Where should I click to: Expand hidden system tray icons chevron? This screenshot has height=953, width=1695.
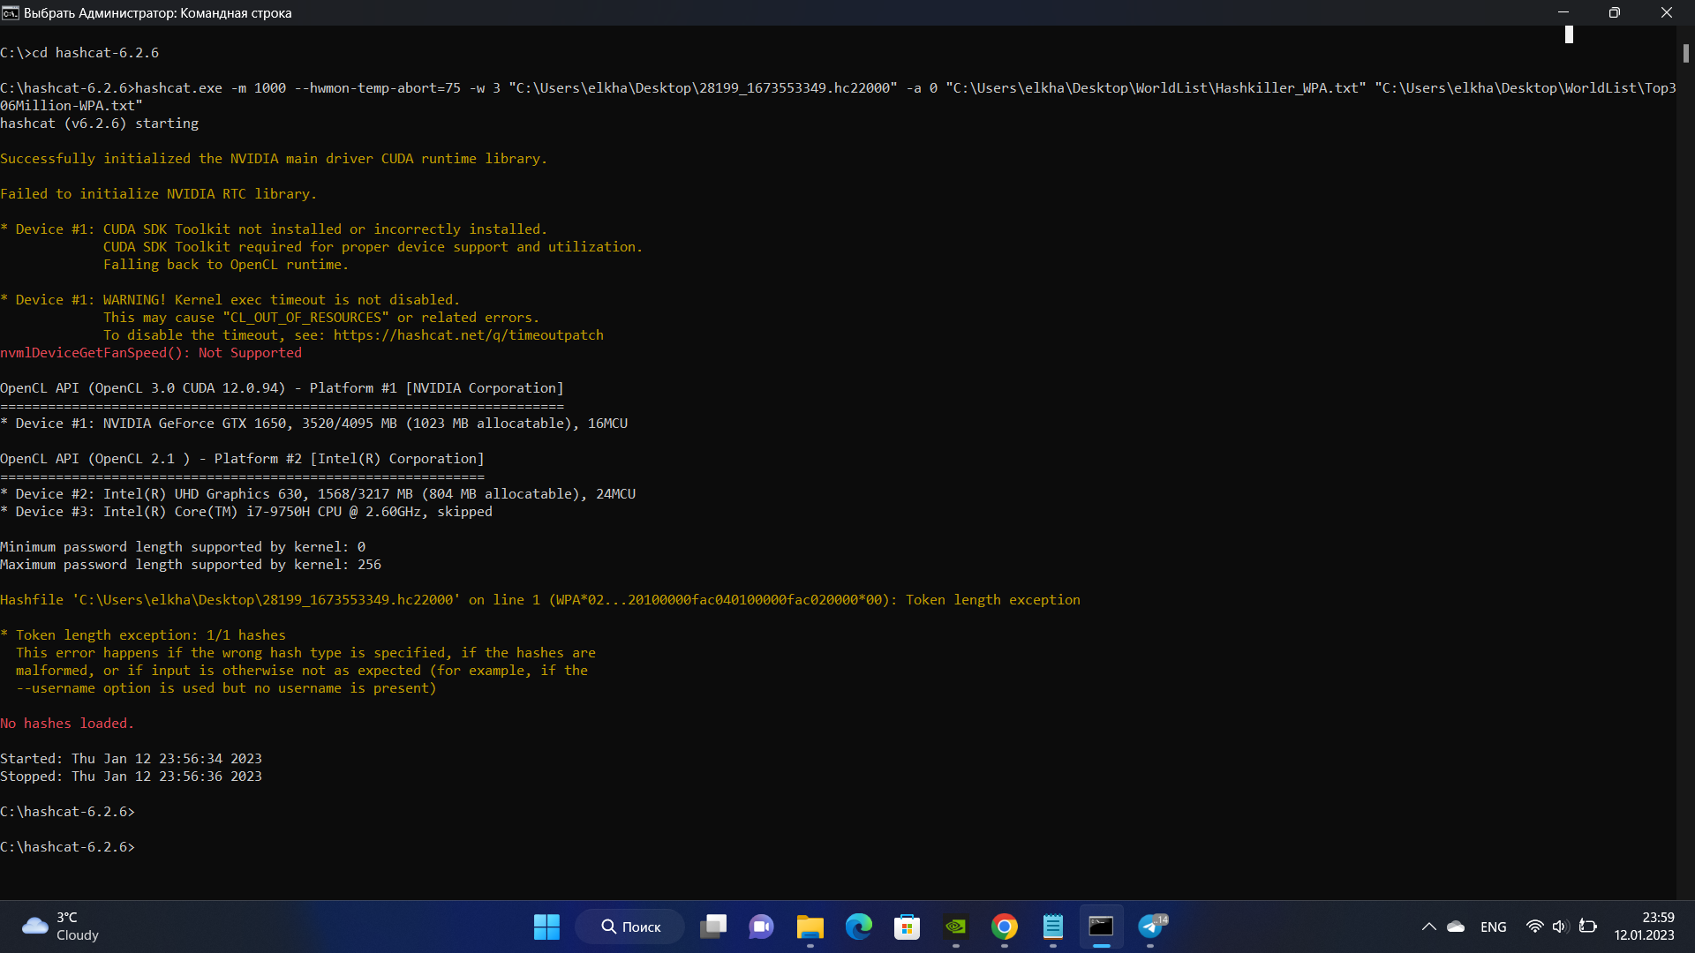(x=1428, y=927)
